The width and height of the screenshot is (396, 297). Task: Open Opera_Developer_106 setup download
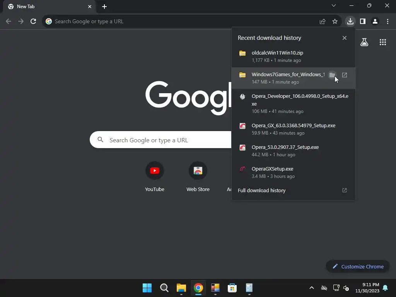pos(294,104)
